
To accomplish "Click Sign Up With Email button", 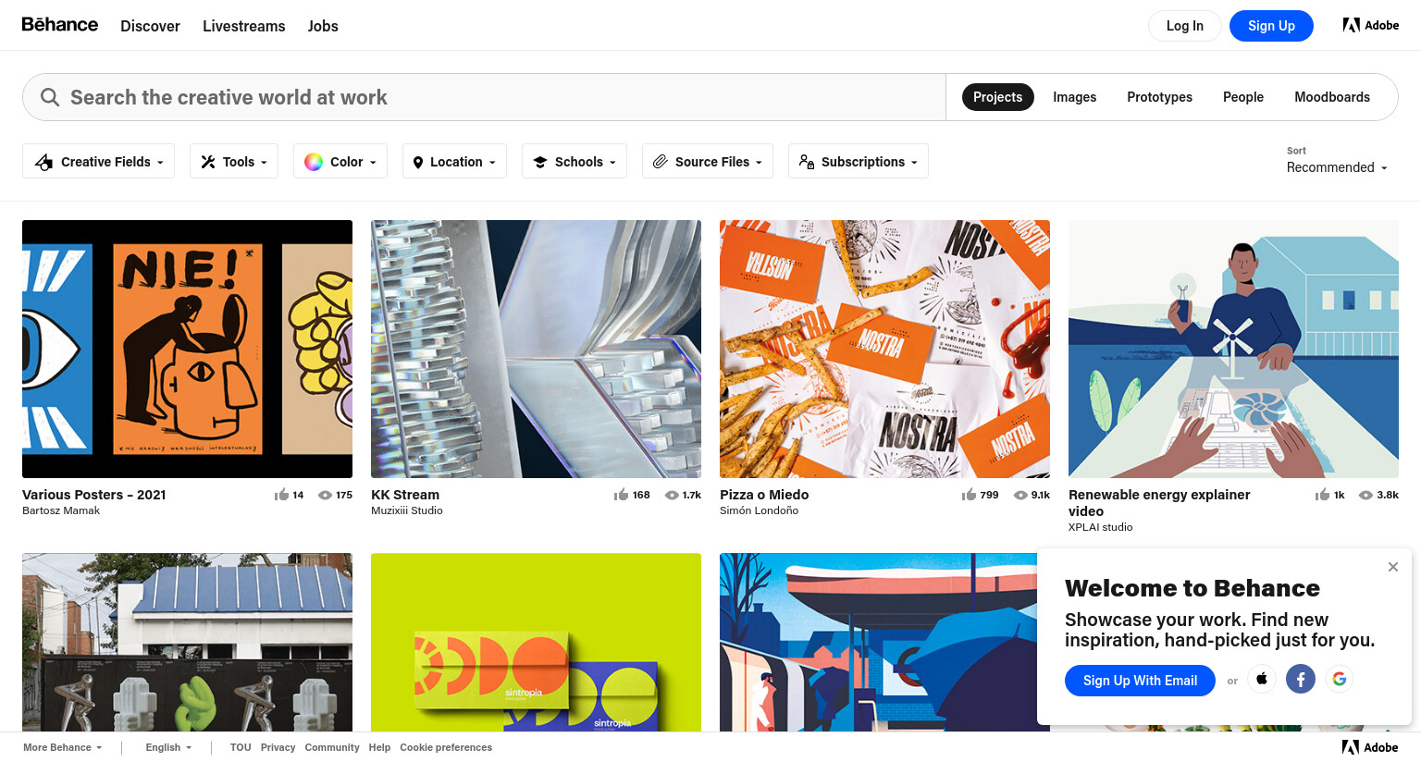I will tap(1140, 681).
